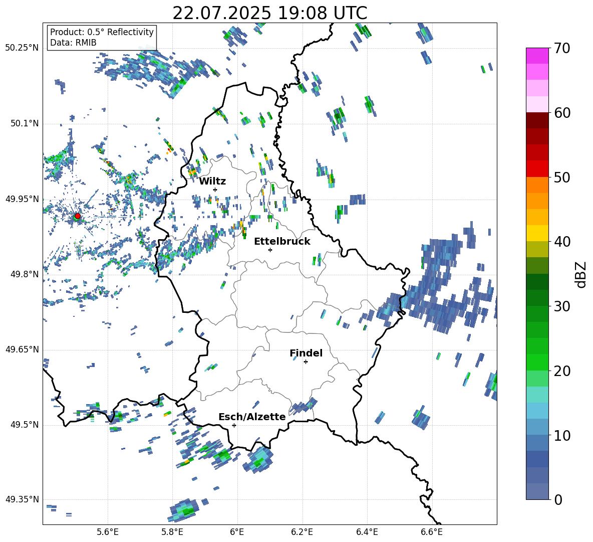Click the yellow colorbar segment at 40

pos(537,233)
